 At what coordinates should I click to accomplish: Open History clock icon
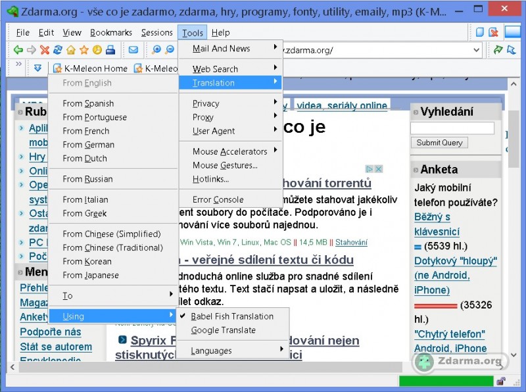coord(97,50)
